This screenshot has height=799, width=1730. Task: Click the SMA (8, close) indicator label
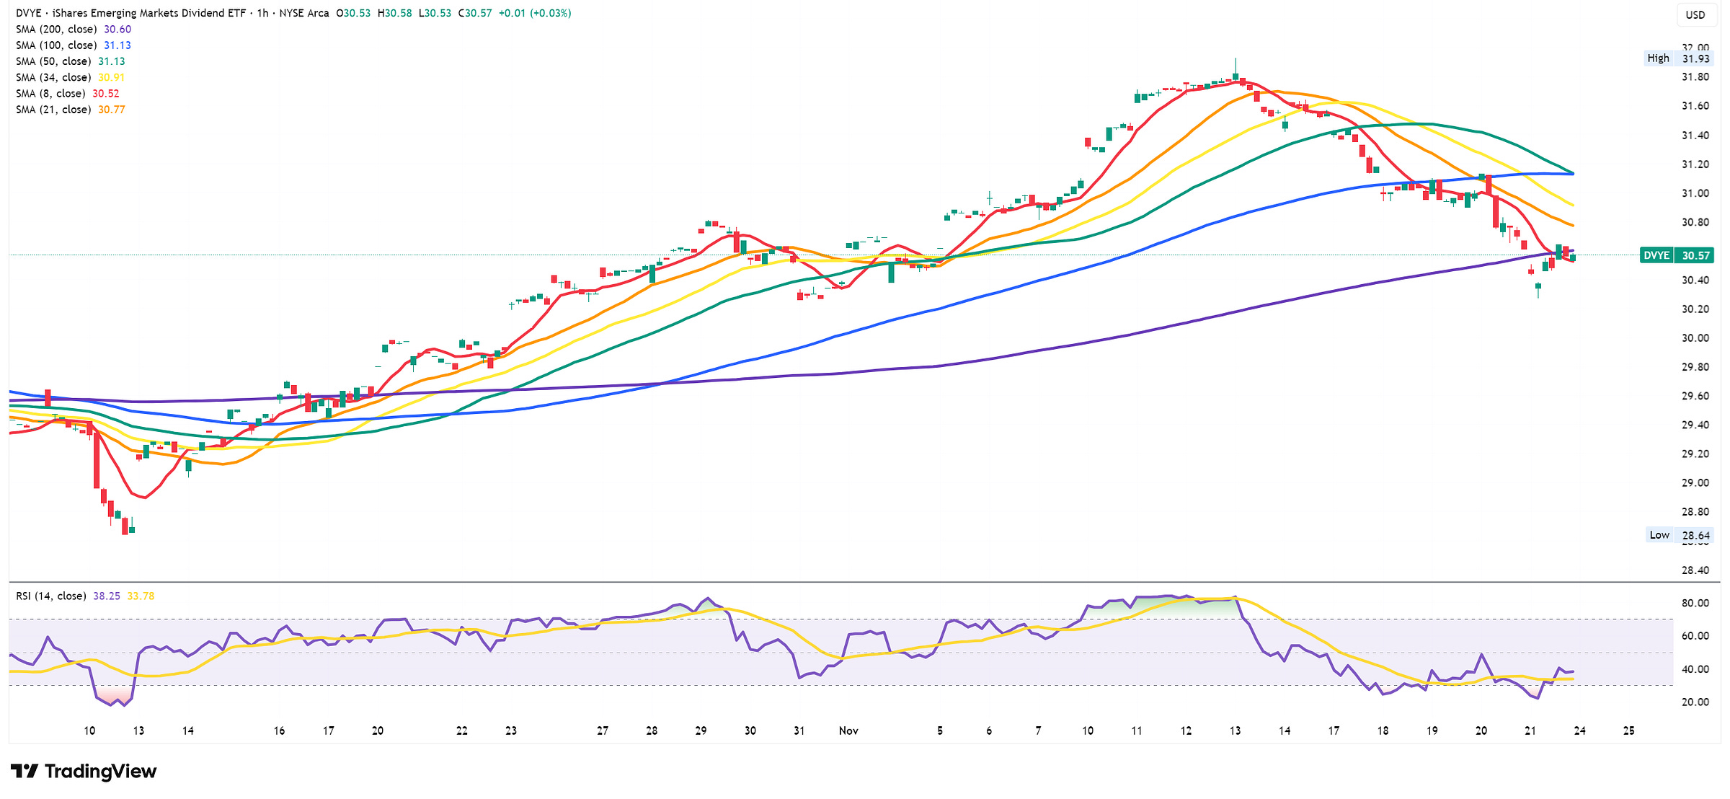point(50,94)
